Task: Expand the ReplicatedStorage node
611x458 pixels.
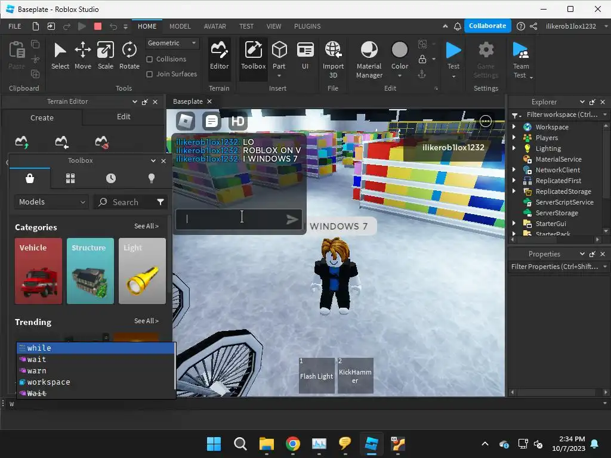Action: pos(514,191)
